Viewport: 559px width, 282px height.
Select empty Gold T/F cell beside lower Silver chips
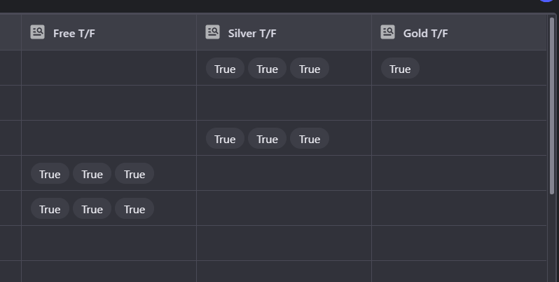pos(460,137)
